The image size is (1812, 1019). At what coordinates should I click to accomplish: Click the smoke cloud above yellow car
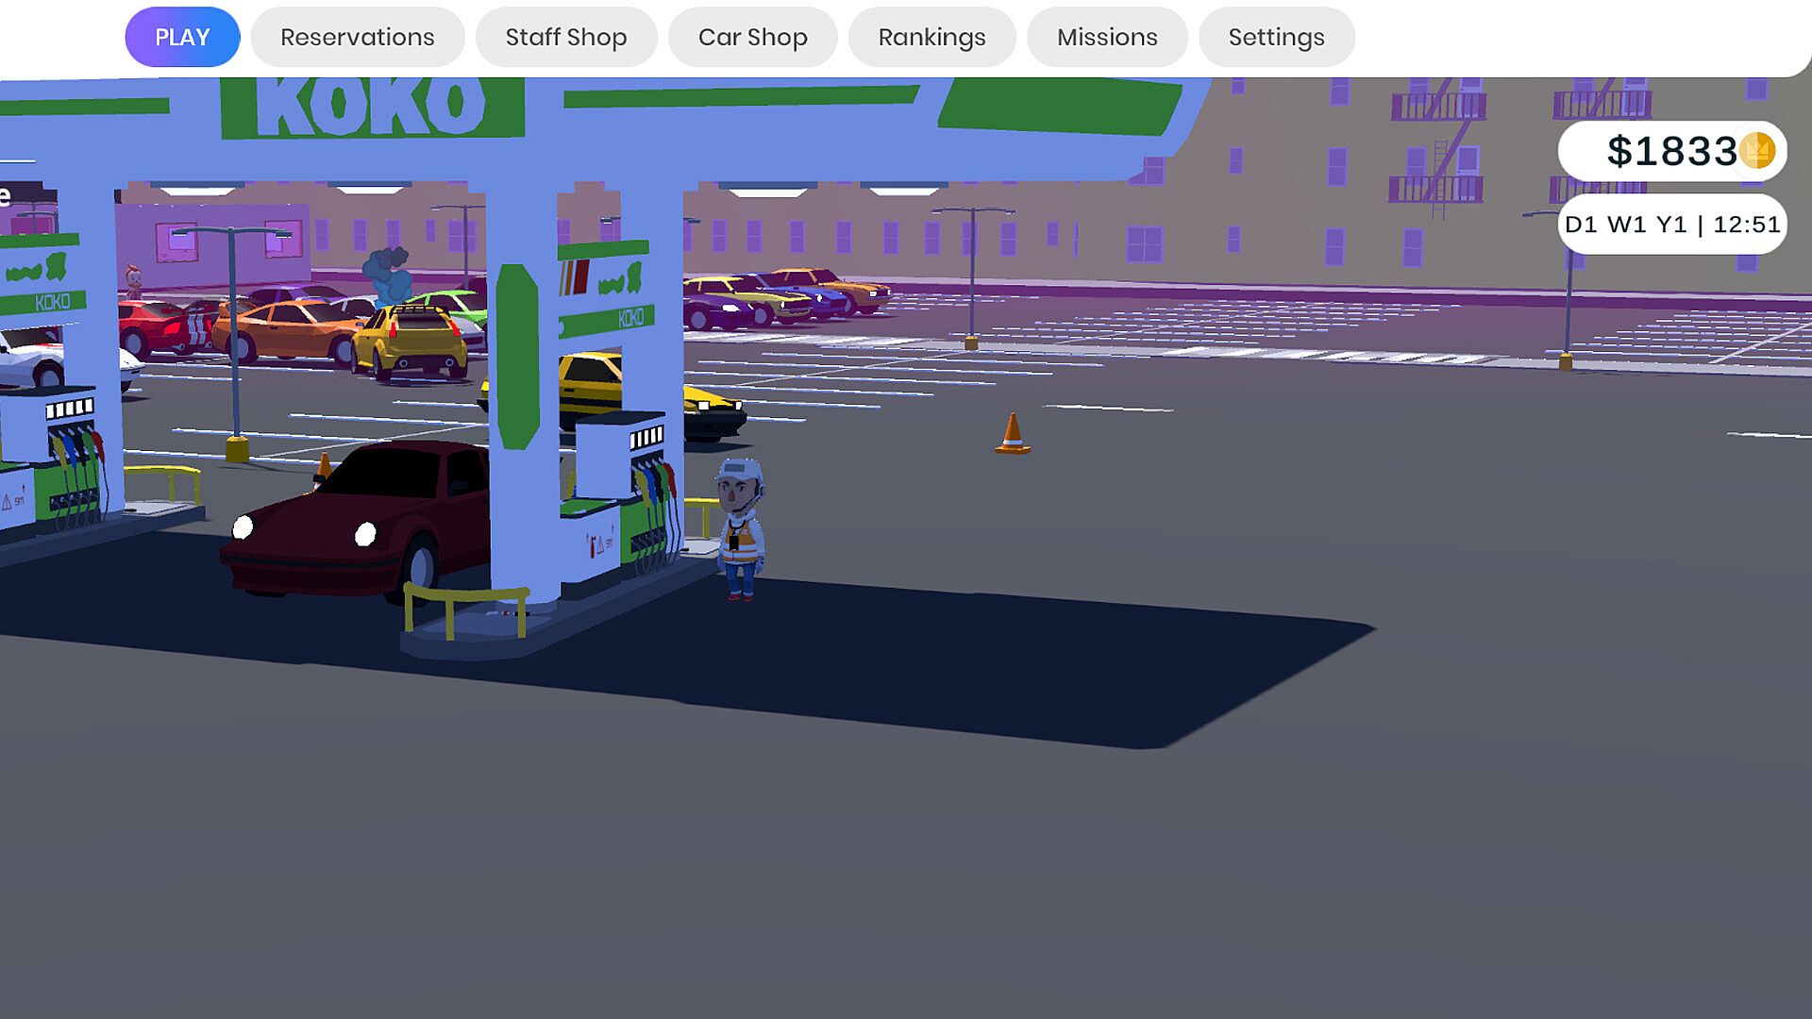(388, 274)
